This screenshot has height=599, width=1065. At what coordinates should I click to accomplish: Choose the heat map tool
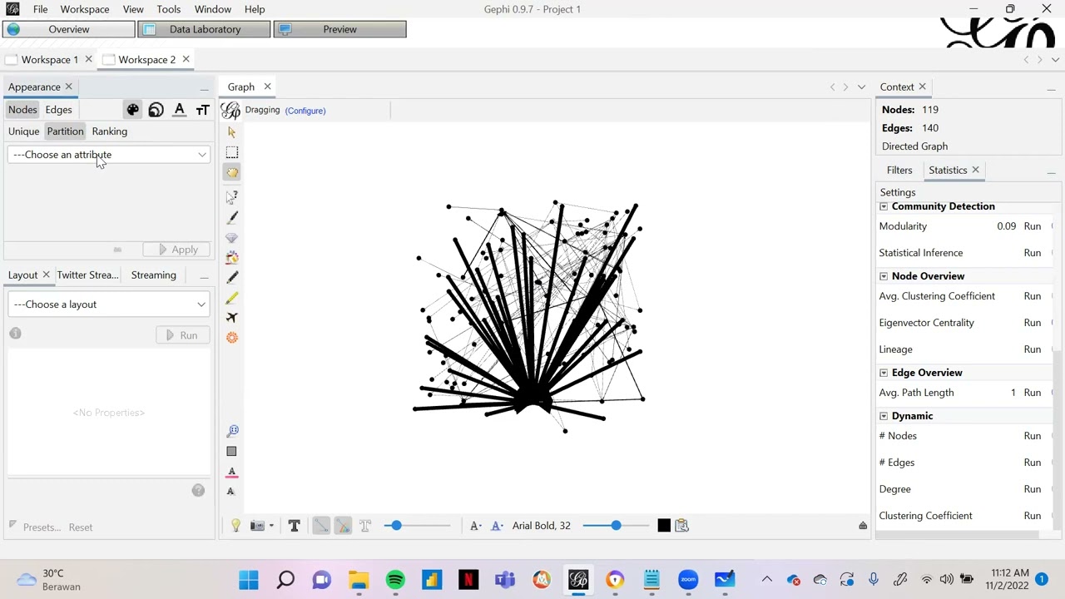[x=231, y=337]
